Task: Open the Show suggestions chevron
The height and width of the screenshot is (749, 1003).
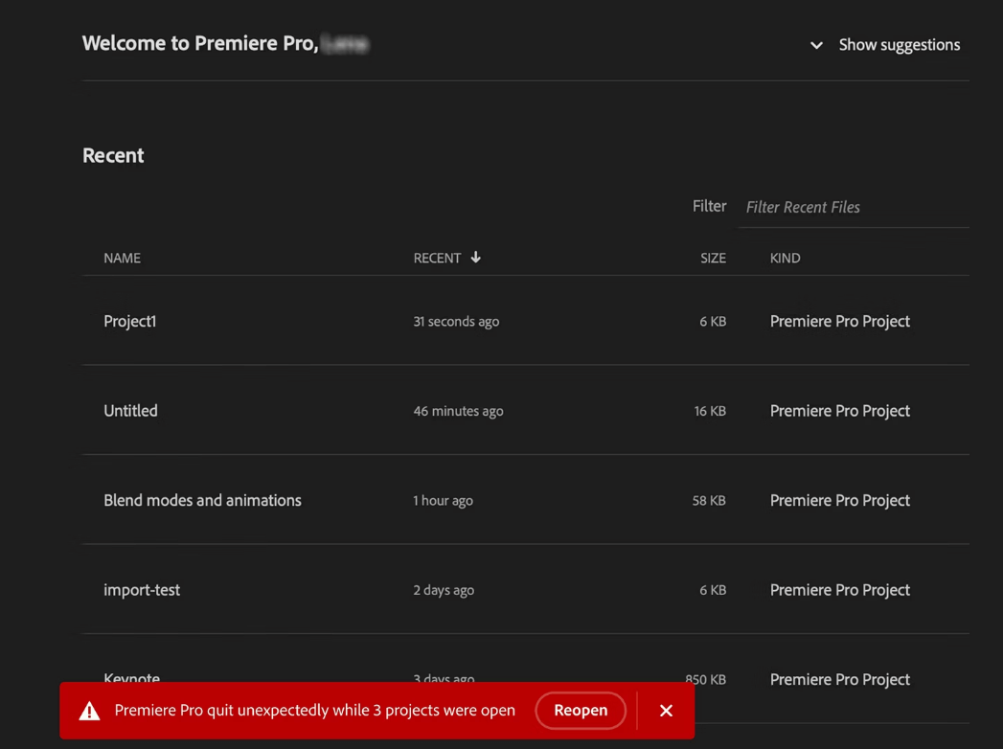Action: coord(816,45)
